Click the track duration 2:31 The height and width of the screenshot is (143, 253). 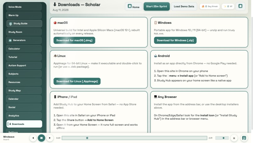pyautogui.click(x=210, y=138)
